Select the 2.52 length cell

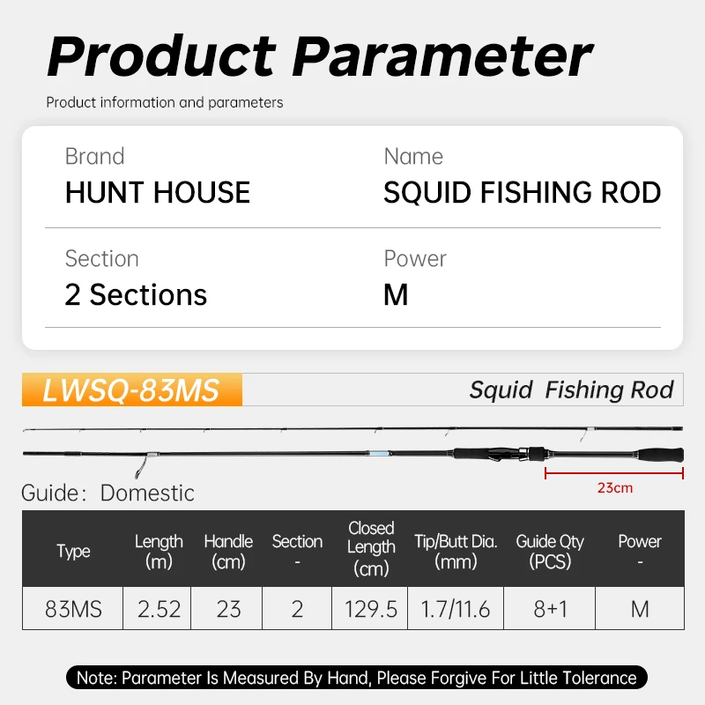pyautogui.click(x=159, y=609)
